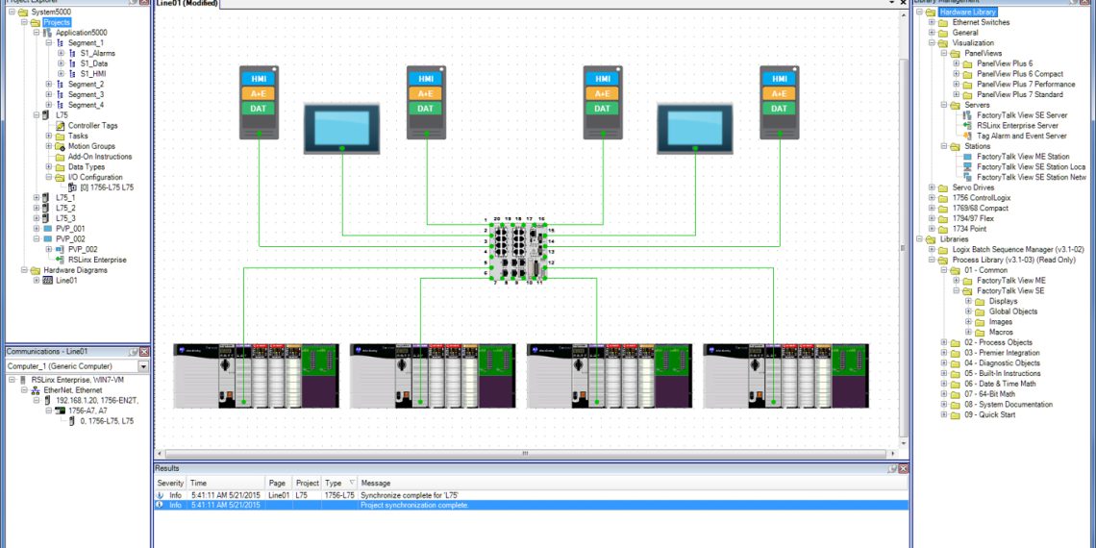Collapse the Segment_1 tree node
Screen dimensions: 1096x548
49,43
